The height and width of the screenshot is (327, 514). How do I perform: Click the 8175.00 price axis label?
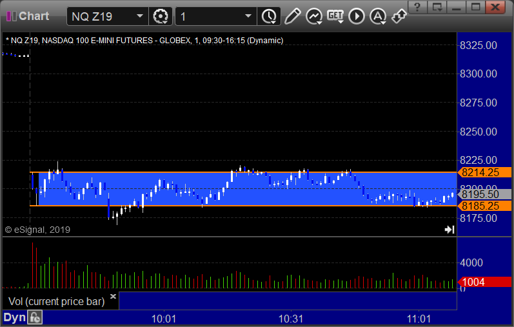point(479,218)
